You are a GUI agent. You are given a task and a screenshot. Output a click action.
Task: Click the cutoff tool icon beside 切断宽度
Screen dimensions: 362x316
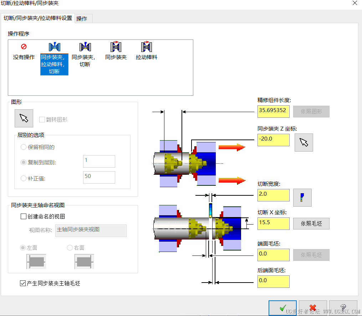pyautogui.click(x=302, y=197)
